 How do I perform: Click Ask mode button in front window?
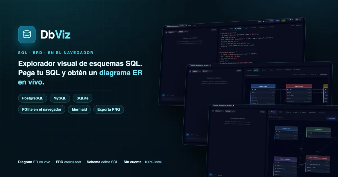tap(211, 174)
